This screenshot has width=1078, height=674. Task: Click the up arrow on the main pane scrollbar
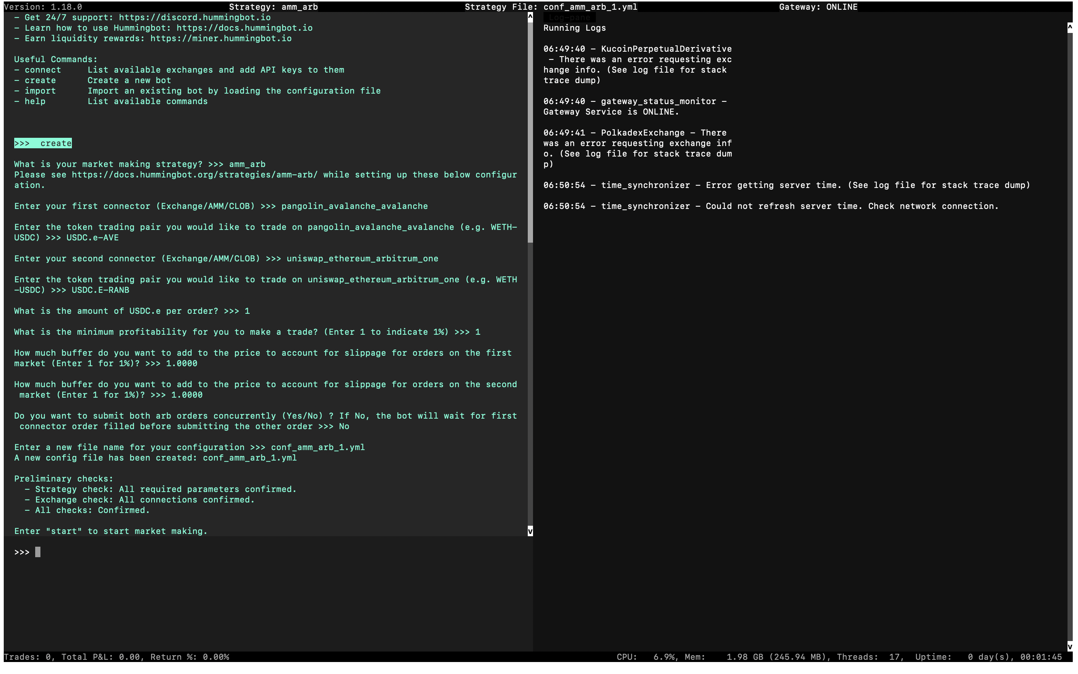pos(530,17)
